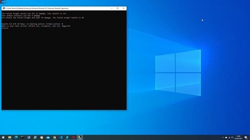
Task: Open File Explorer from the taskbar
Action: (10, 137)
